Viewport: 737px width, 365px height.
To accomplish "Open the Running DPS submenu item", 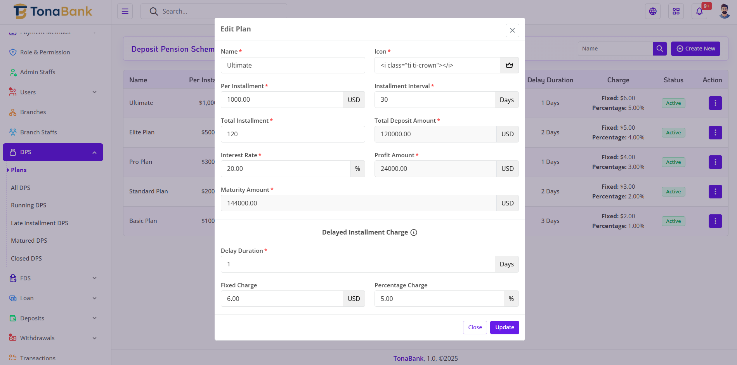I will (x=29, y=205).
